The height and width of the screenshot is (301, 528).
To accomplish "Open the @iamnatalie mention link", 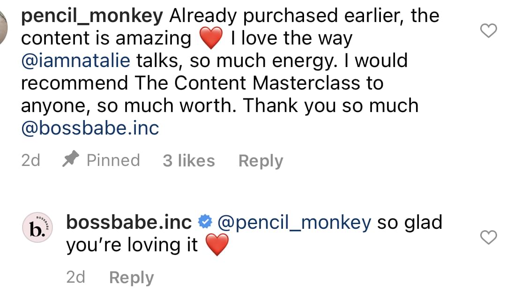I will click(75, 61).
